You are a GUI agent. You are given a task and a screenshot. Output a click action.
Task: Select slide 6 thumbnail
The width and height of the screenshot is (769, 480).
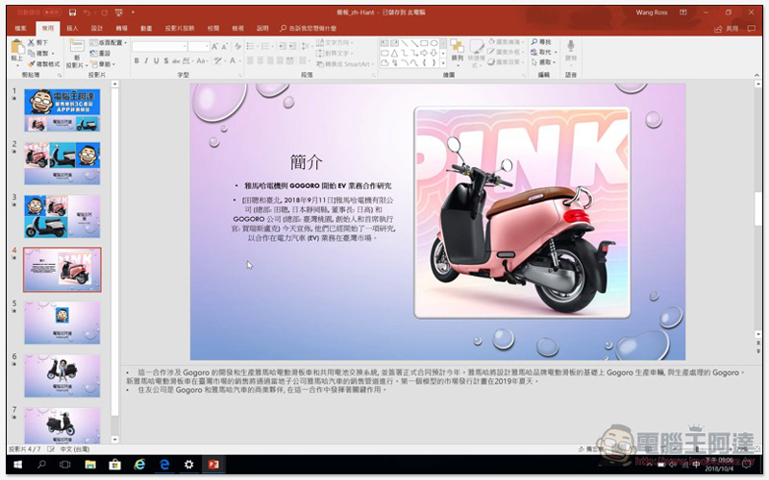(62, 375)
